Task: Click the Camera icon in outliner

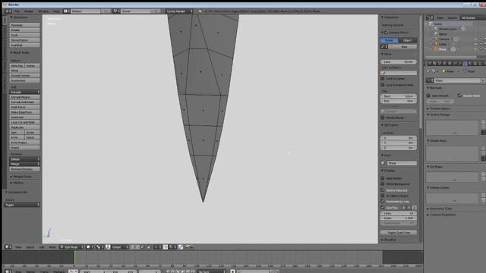Action: pyautogui.click(x=436, y=39)
